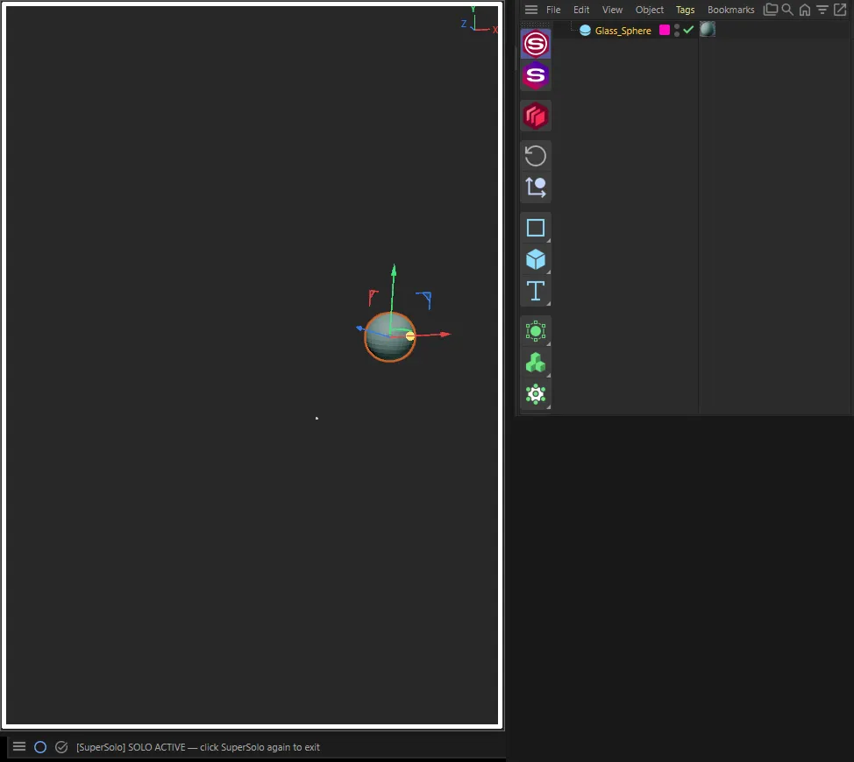Screen dimensions: 854x762
Task: Open the Edit menu
Action: tap(581, 10)
